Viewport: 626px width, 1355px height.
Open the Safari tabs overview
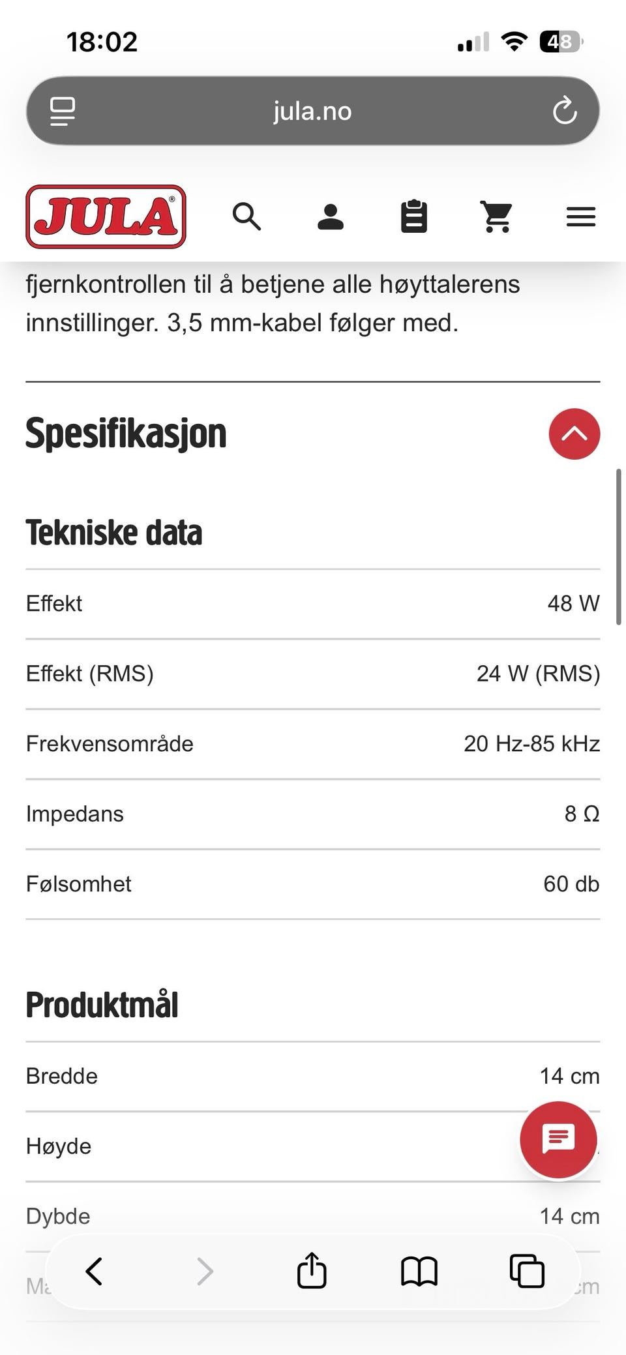click(527, 1272)
